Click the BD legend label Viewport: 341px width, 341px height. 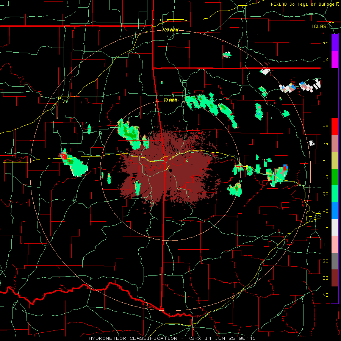pos(325,161)
